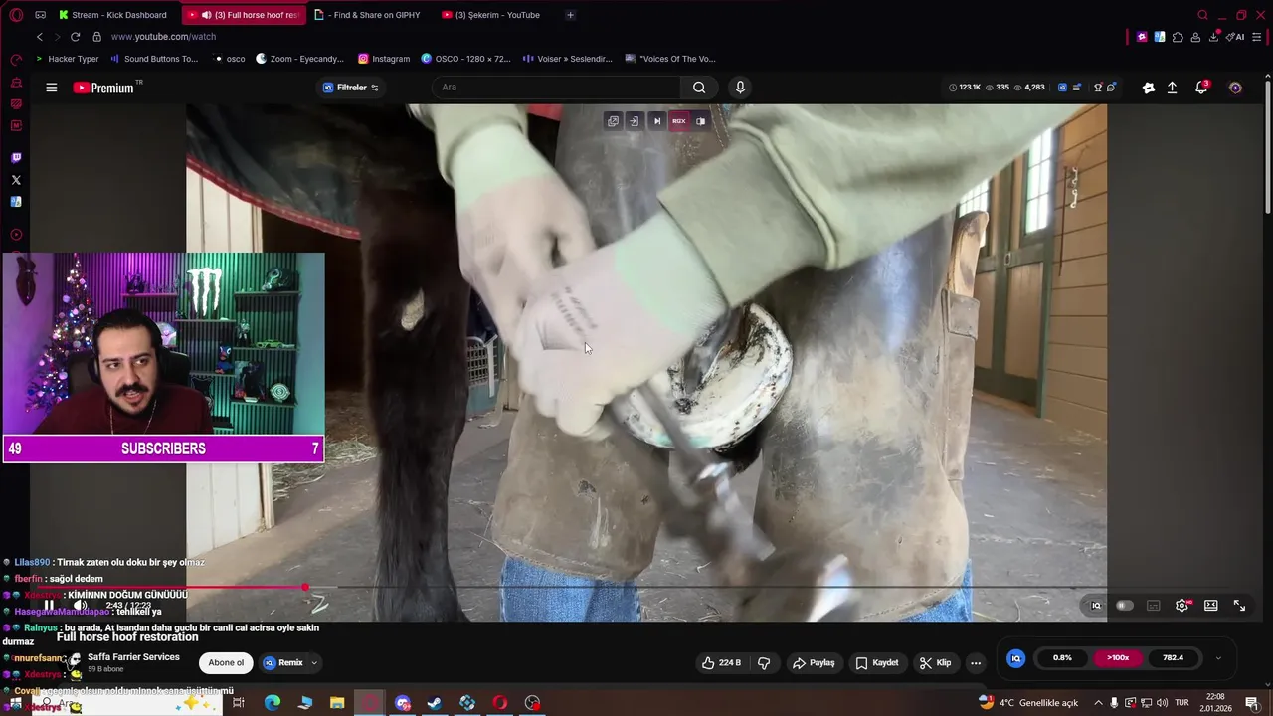Click the Abone ol subscribe button

click(x=226, y=663)
